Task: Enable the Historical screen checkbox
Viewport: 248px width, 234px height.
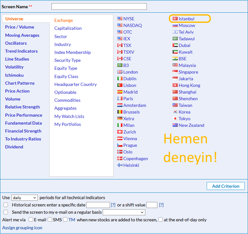Action: pos(6,205)
